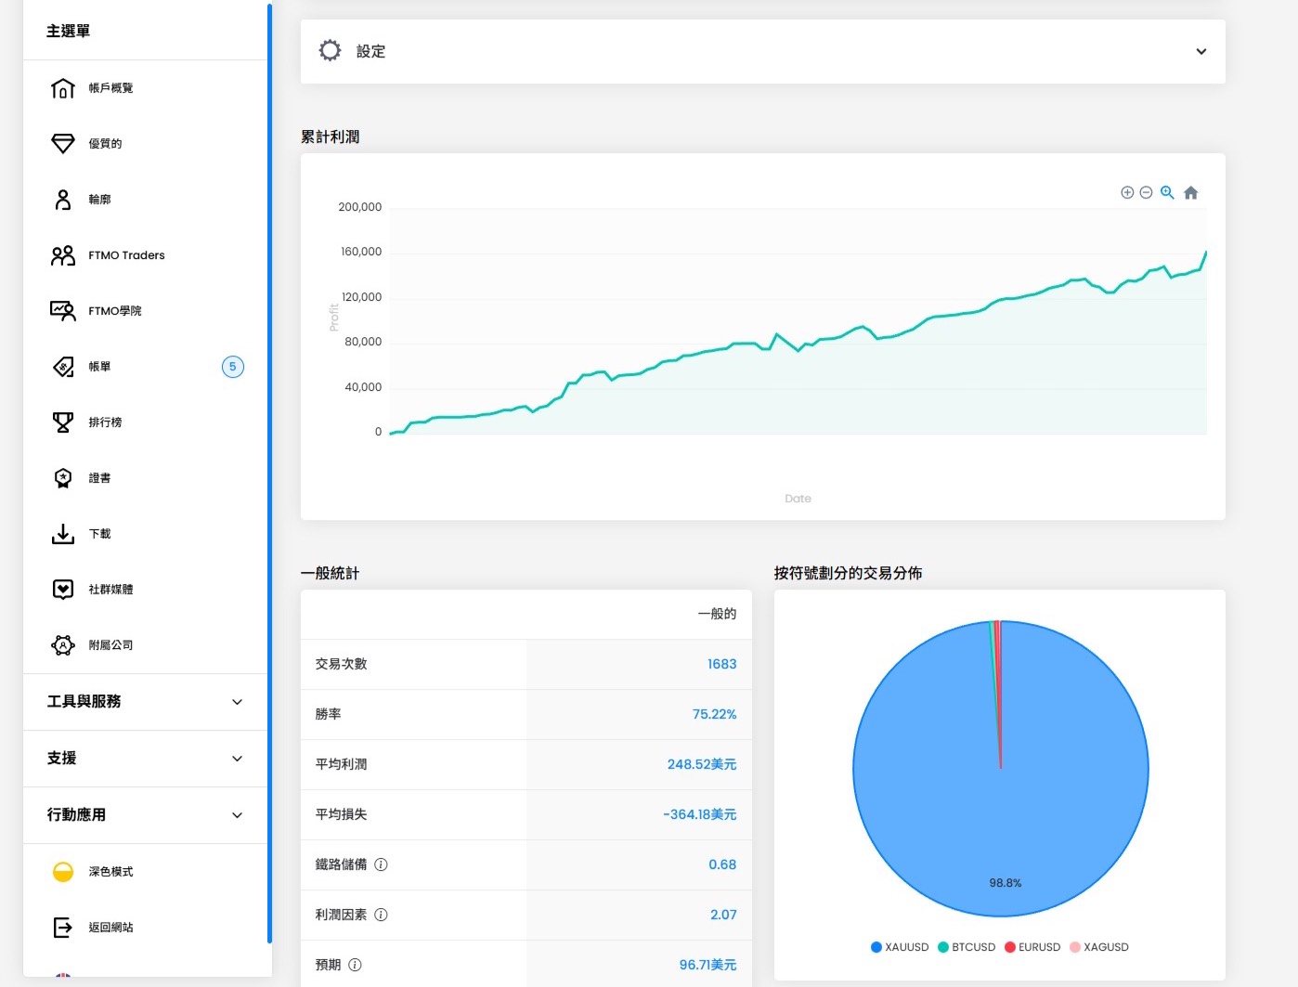This screenshot has height=987, width=1298.
Task: Click the 附屬公司 affiliate icon
Action: click(63, 645)
